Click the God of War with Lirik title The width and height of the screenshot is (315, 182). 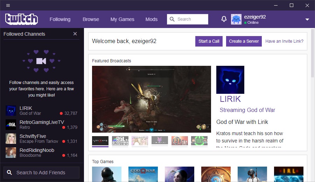[242, 122]
